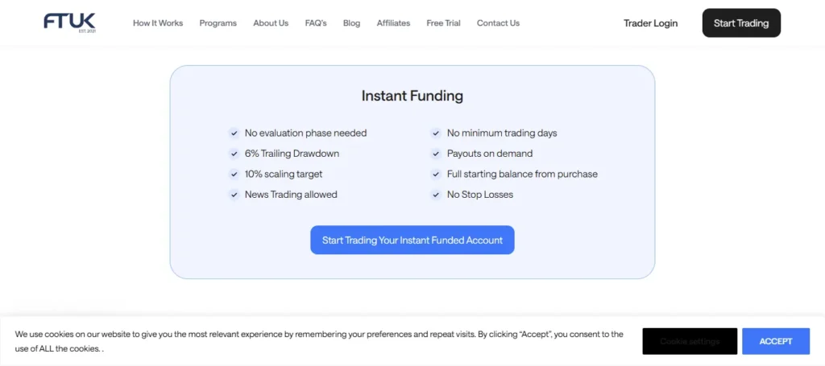Click checkmark beside Full starting balance
Image resolution: width=825 pixels, height=366 pixels.
(x=436, y=175)
